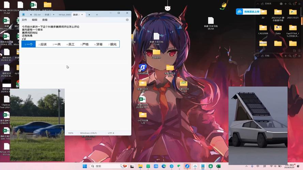Click search icon in 文档 panel header
This screenshot has width=303, height=170.
[x=290, y=56]
